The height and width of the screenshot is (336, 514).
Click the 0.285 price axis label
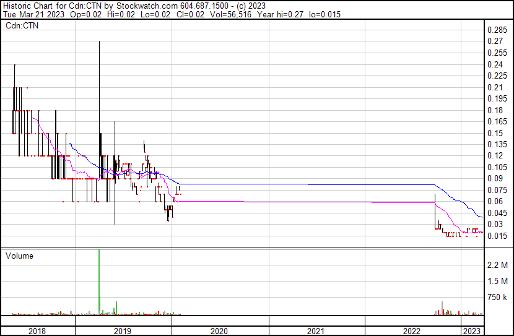click(x=497, y=30)
